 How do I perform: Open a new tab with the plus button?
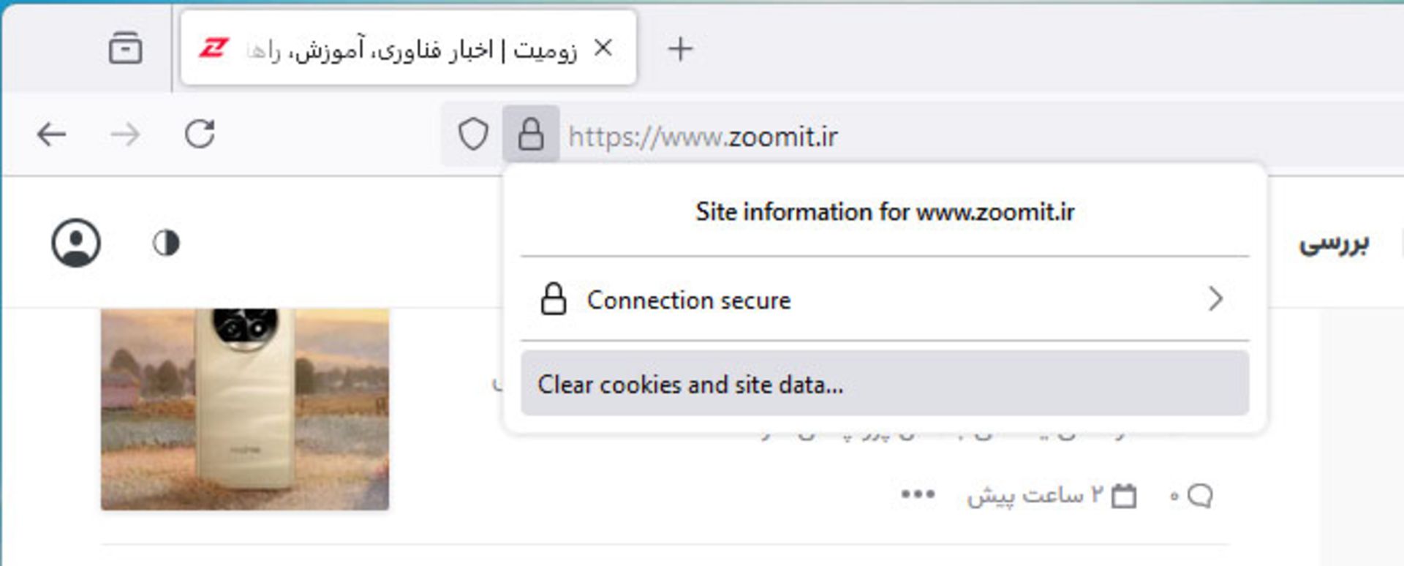tap(681, 48)
